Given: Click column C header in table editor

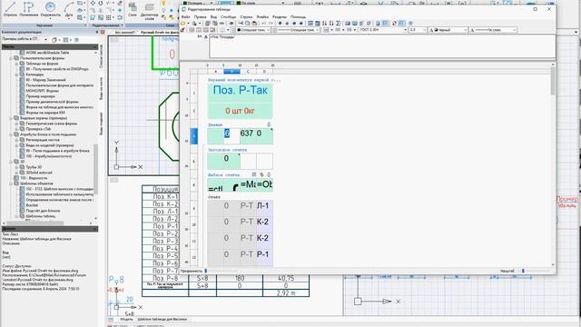Looking at the screenshot, I should pos(248,71).
